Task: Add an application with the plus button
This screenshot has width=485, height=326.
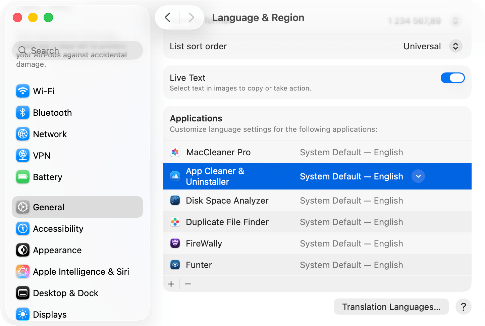Action: (x=171, y=284)
